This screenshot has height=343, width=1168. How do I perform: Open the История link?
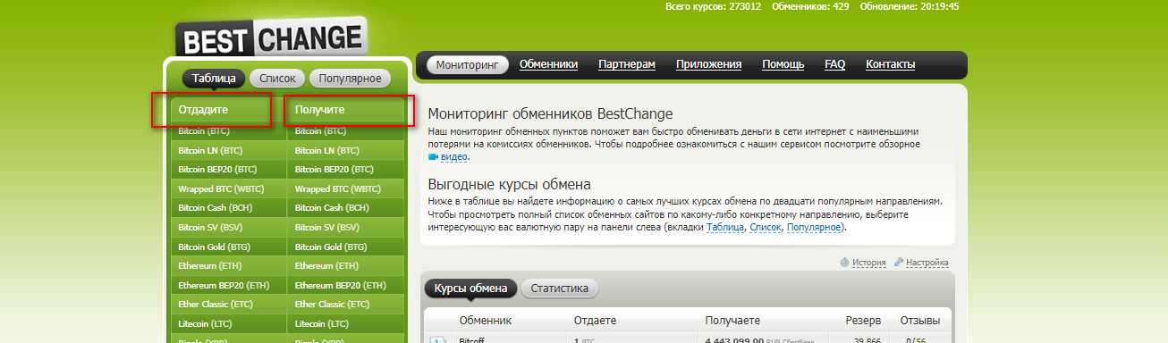point(868,263)
